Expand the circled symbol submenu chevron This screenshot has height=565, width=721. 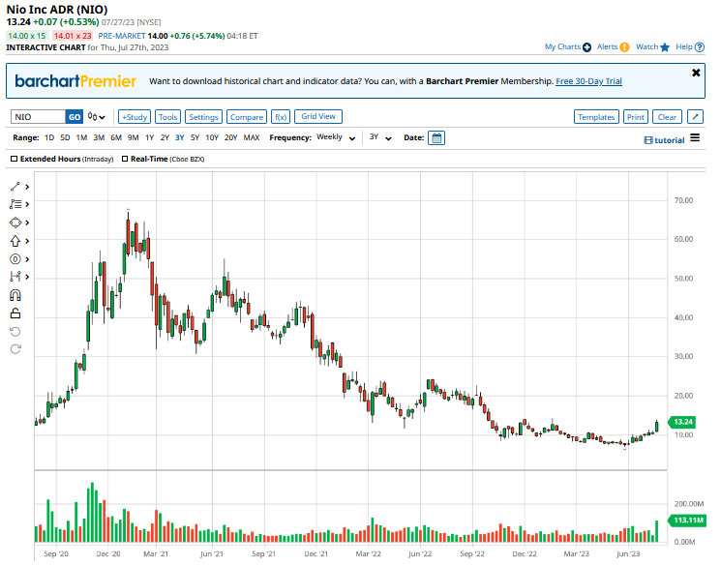click(27, 259)
